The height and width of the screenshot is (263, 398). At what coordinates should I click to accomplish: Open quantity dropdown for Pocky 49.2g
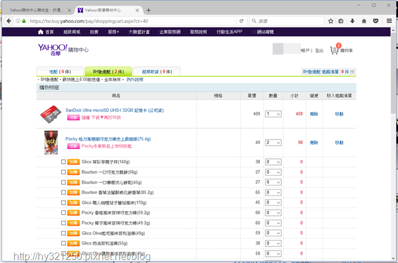(x=273, y=223)
